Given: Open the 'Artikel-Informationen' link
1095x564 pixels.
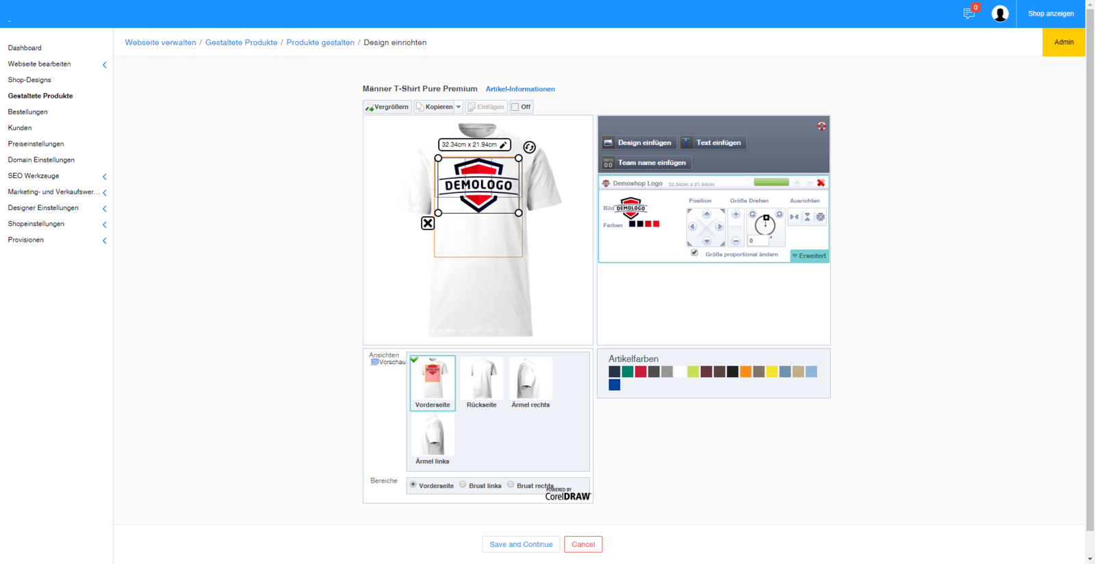Looking at the screenshot, I should click(x=520, y=89).
